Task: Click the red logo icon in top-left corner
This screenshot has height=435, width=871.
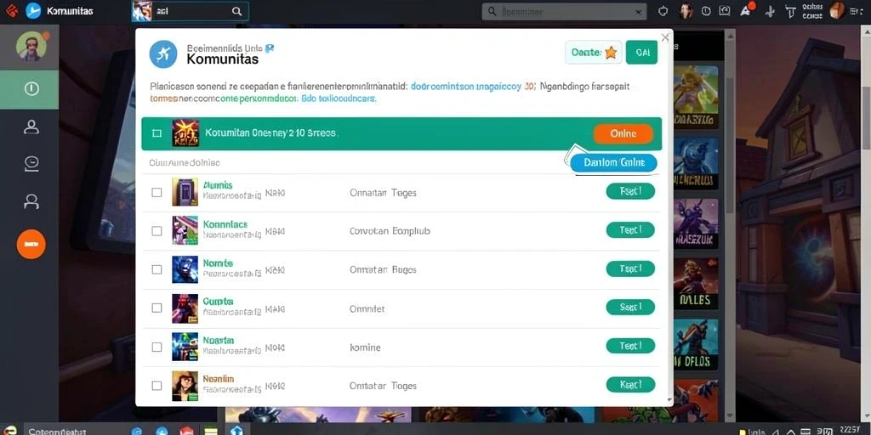Action: click(11, 10)
